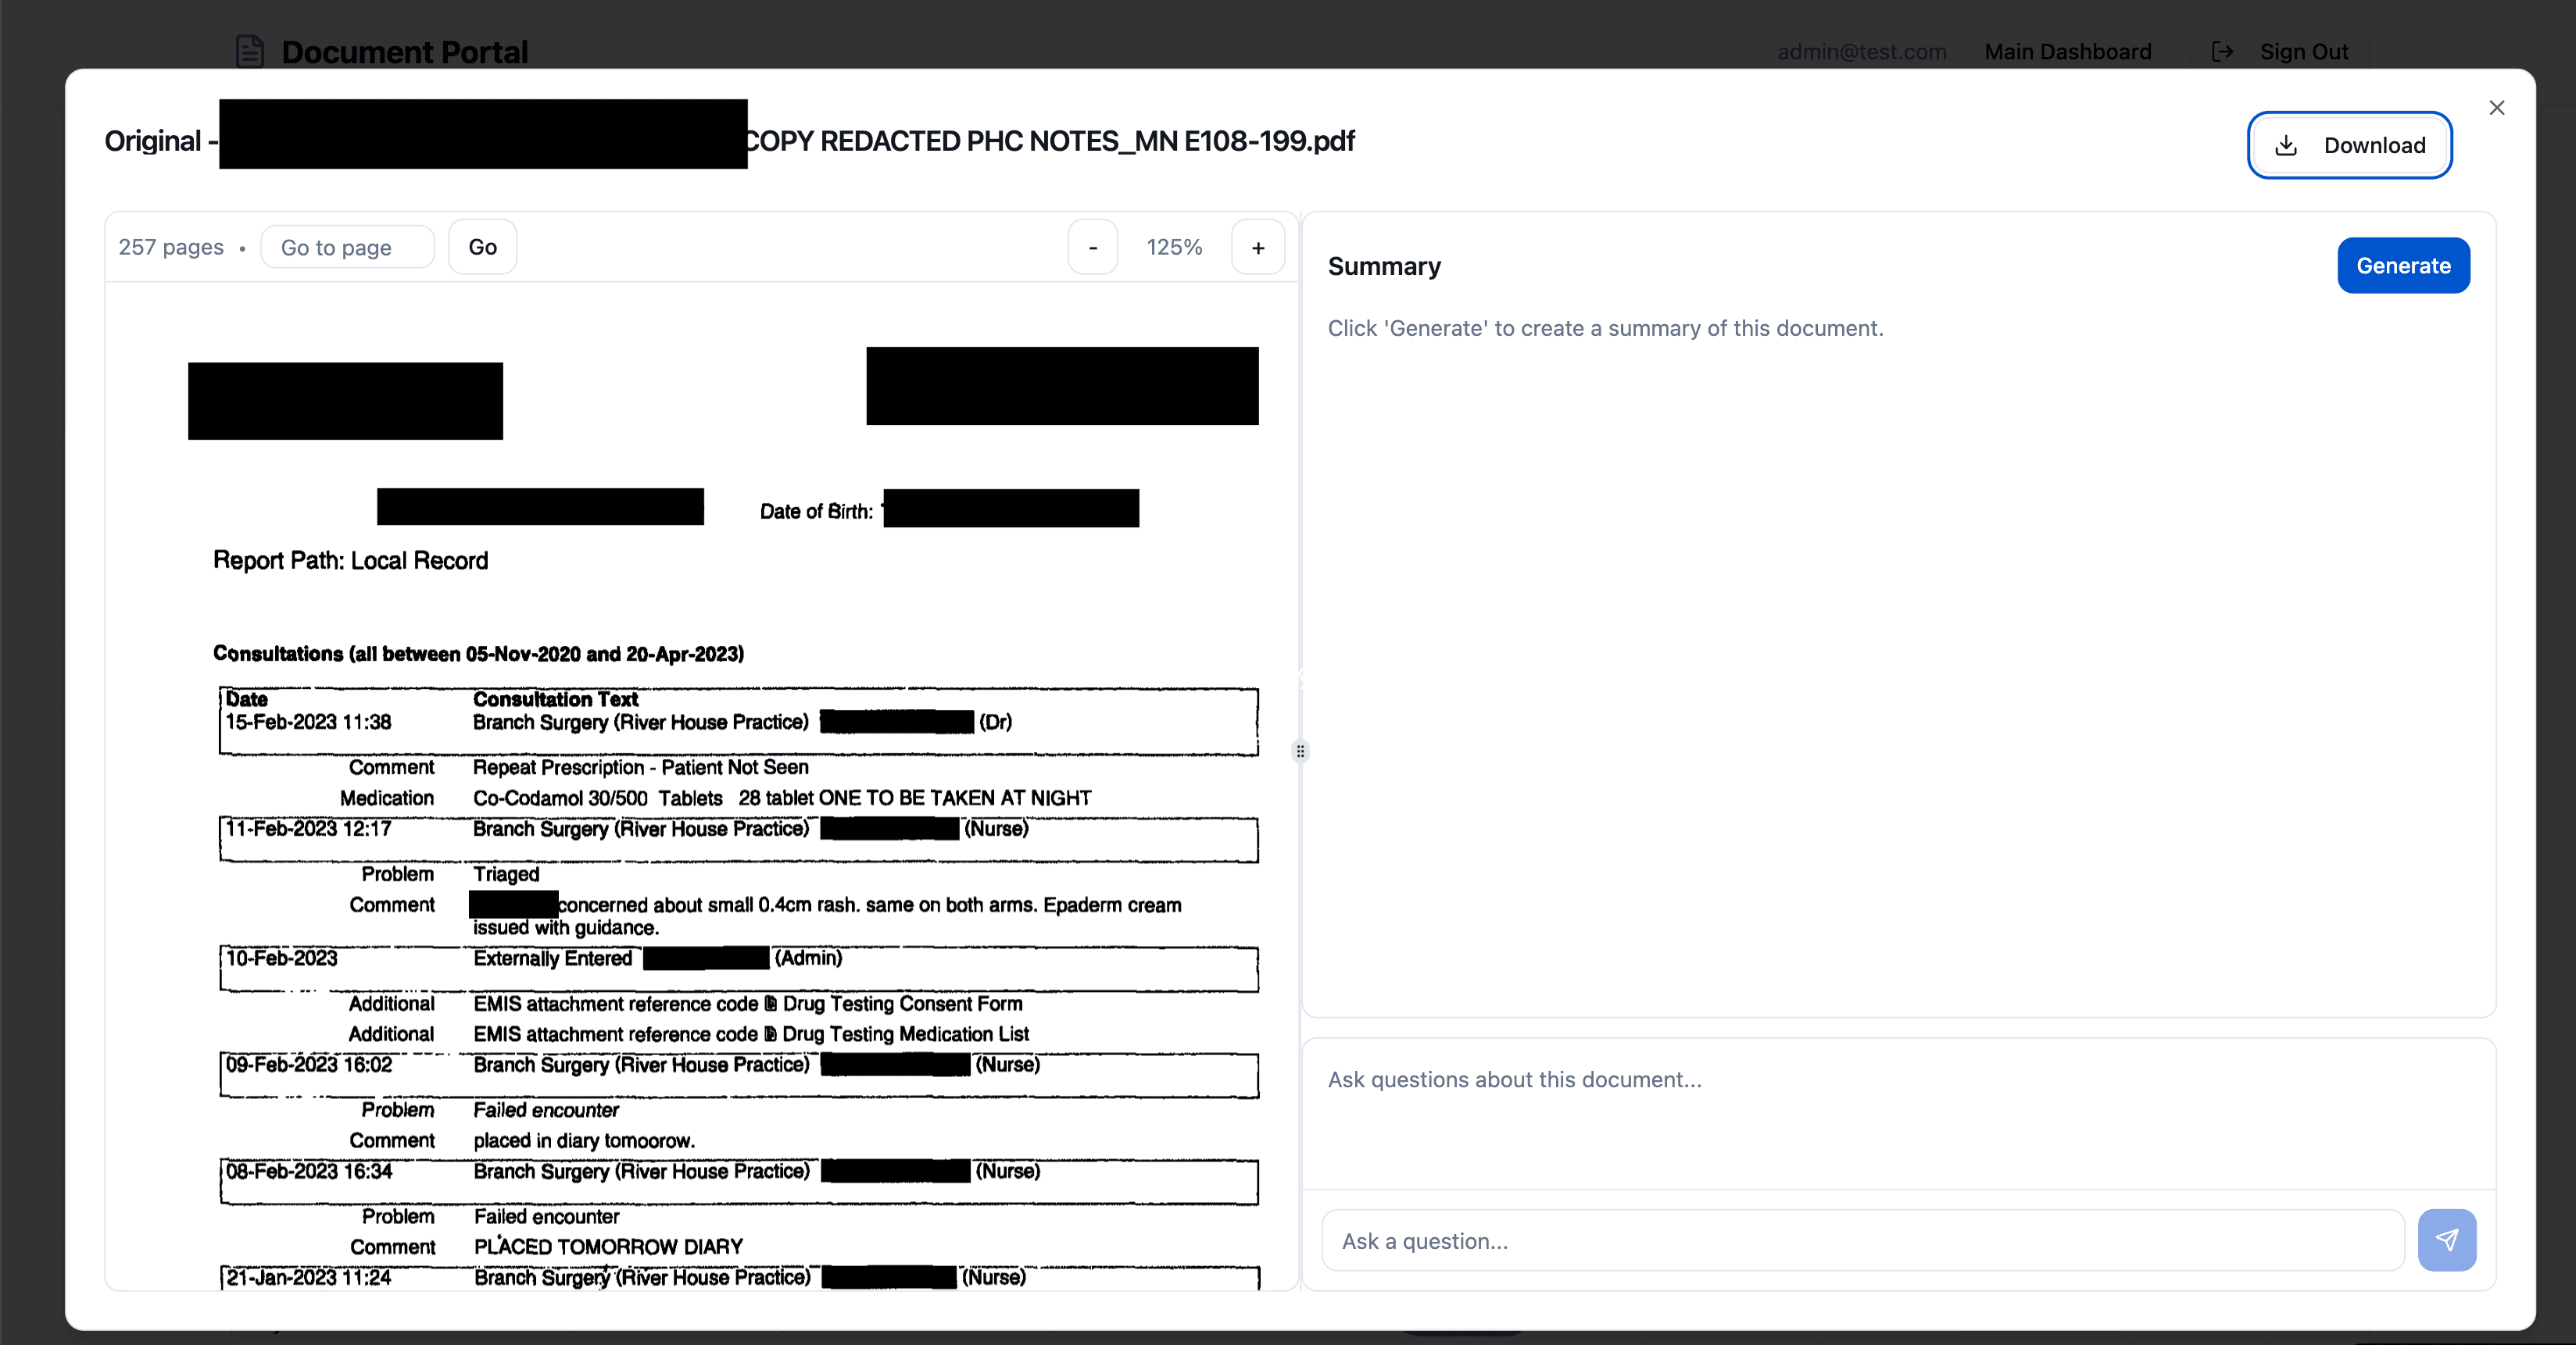The width and height of the screenshot is (2576, 1345).
Task: Click the 257 pages label
Action: click(x=171, y=247)
